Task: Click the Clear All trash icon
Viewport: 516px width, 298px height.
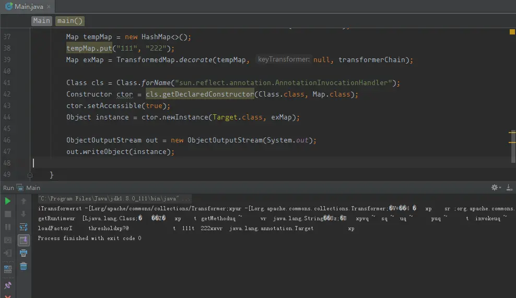Action: [x=24, y=266]
